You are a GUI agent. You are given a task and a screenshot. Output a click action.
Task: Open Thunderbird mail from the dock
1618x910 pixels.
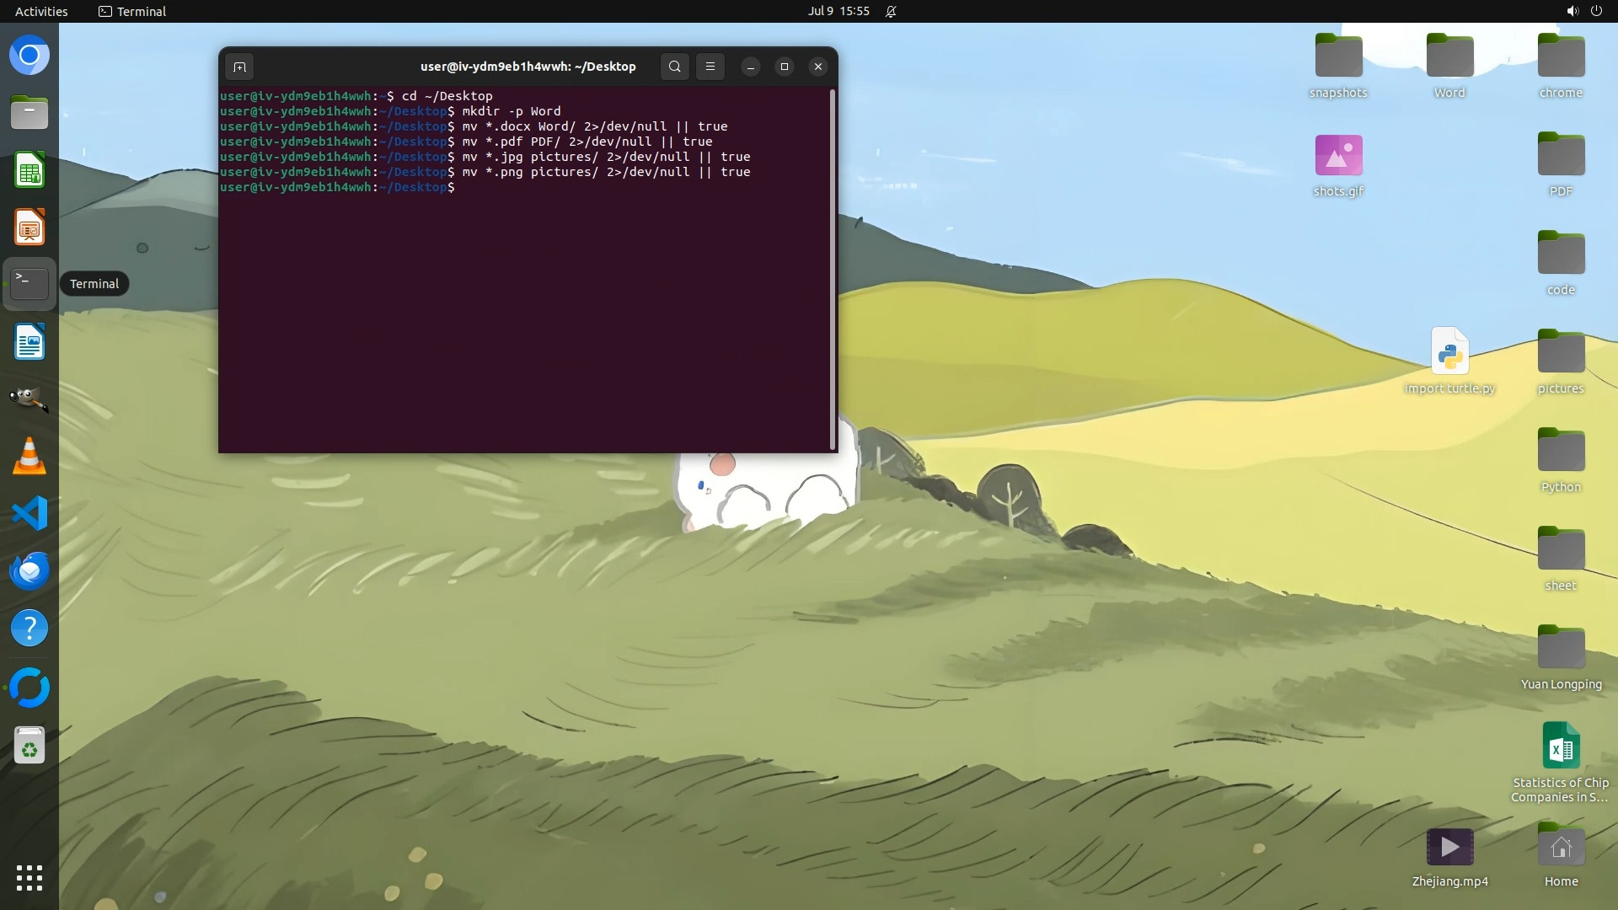(29, 570)
